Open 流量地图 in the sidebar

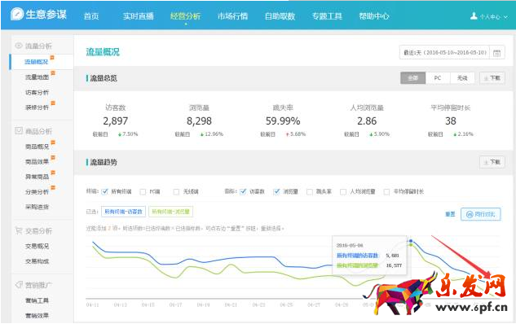pos(37,77)
